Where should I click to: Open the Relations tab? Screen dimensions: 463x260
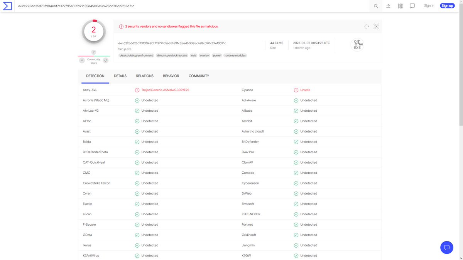point(145,76)
